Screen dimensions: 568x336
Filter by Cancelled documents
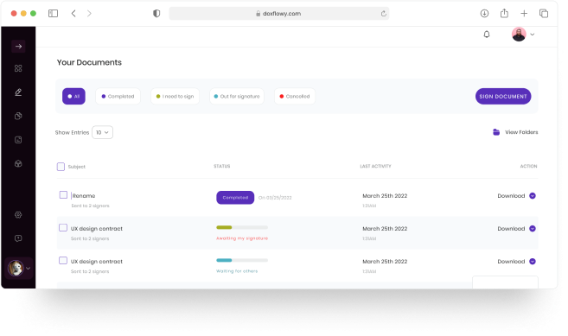295,97
